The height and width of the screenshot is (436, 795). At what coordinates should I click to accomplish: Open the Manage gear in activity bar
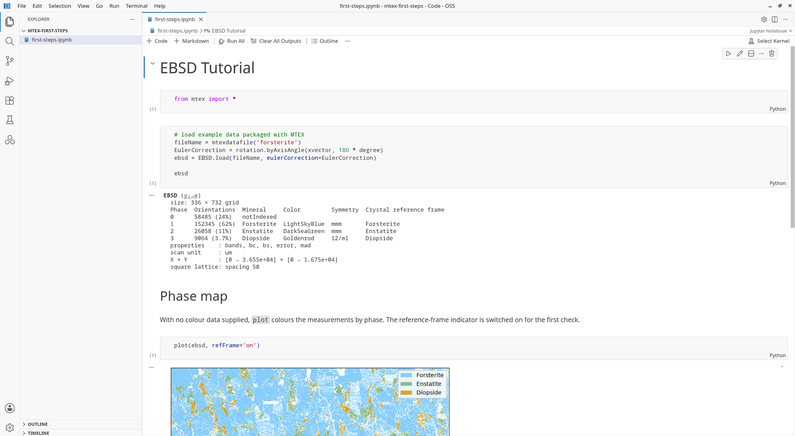(9, 428)
